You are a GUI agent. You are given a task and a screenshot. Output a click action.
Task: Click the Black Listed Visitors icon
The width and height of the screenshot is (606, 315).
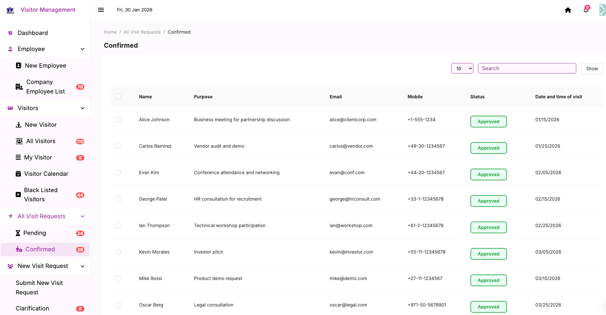[18, 195]
